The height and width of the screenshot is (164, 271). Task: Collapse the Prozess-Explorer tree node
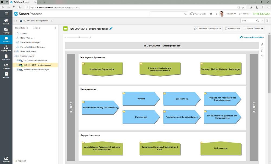[14, 56]
